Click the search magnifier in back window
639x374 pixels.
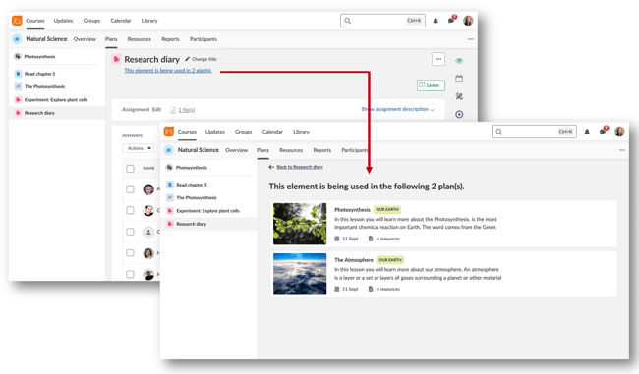pyautogui.click(x=348, y=21)
